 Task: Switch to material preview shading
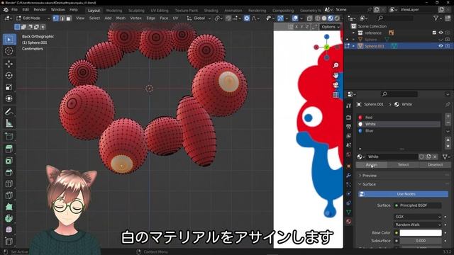(x=331, y=18)
